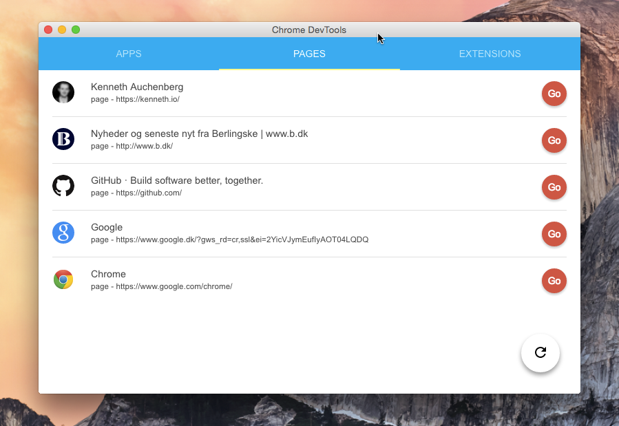619x426 pixels.
Task: Select the Kenneth Auchenberg title text
Action: point(137,87)
